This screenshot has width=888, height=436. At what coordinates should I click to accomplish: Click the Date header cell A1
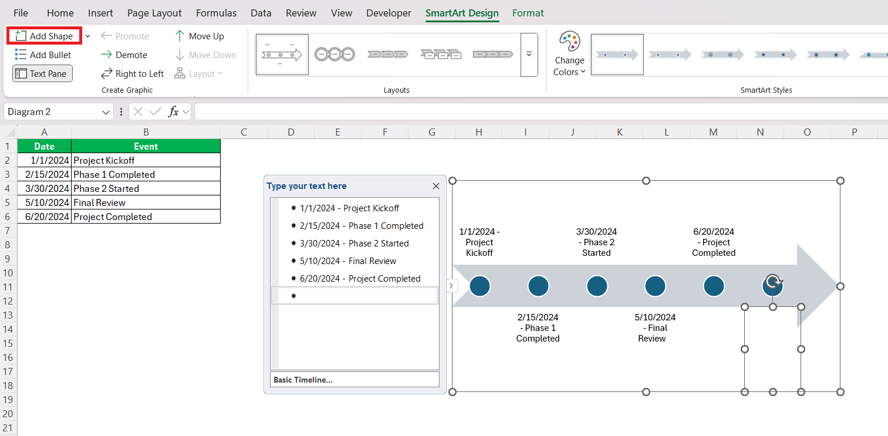pyautogui.click(x=44, y=146)
